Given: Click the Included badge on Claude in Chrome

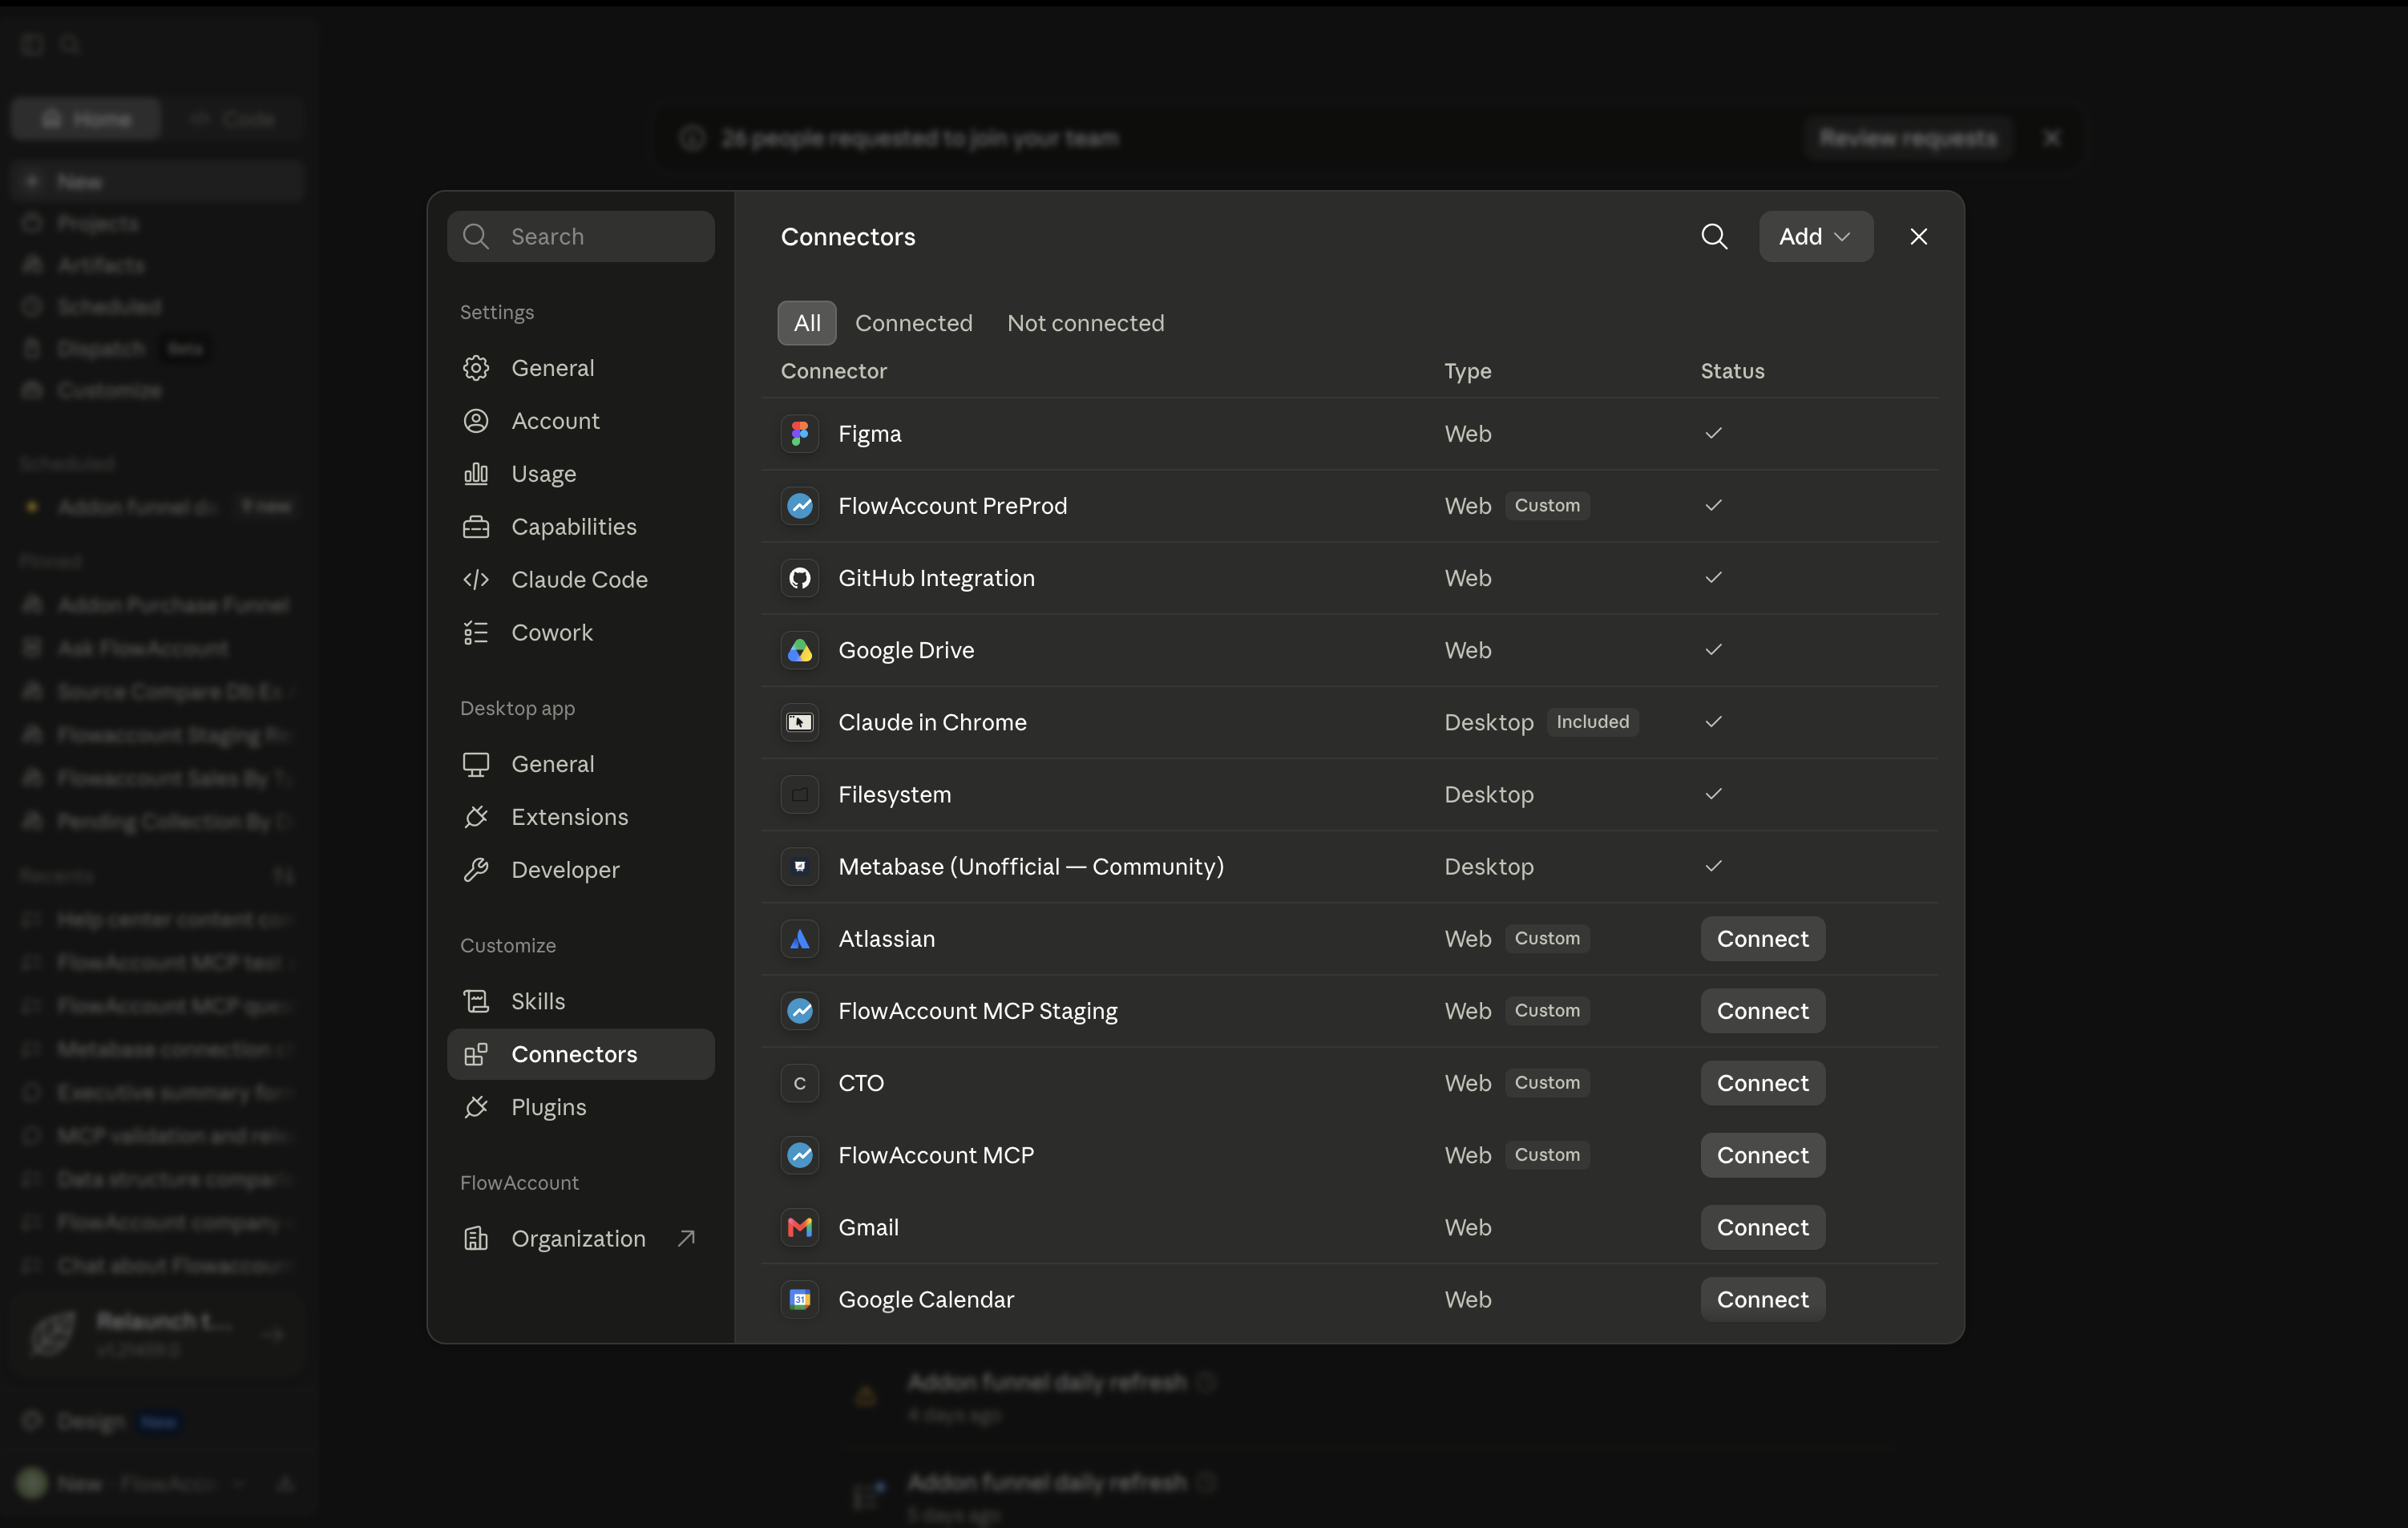Looking at the screenshot, I should (x=1592, y=722).
